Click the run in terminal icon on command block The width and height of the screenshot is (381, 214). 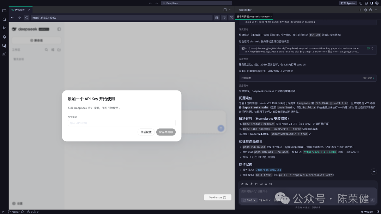coord(368,49)
